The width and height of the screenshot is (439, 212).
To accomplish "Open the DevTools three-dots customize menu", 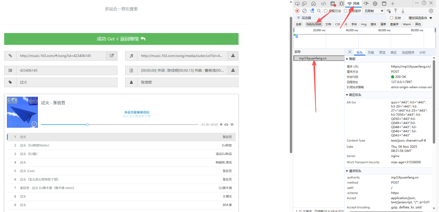I will [x=417, y=3].
